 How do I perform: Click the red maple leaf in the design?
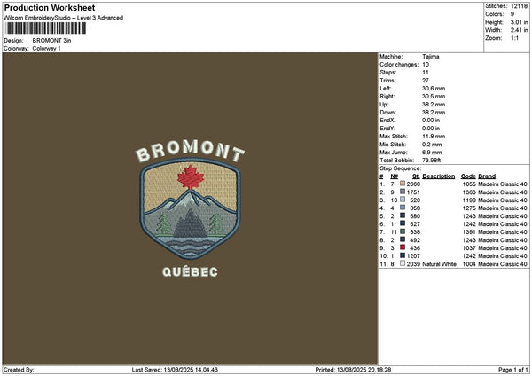point(191,176)
